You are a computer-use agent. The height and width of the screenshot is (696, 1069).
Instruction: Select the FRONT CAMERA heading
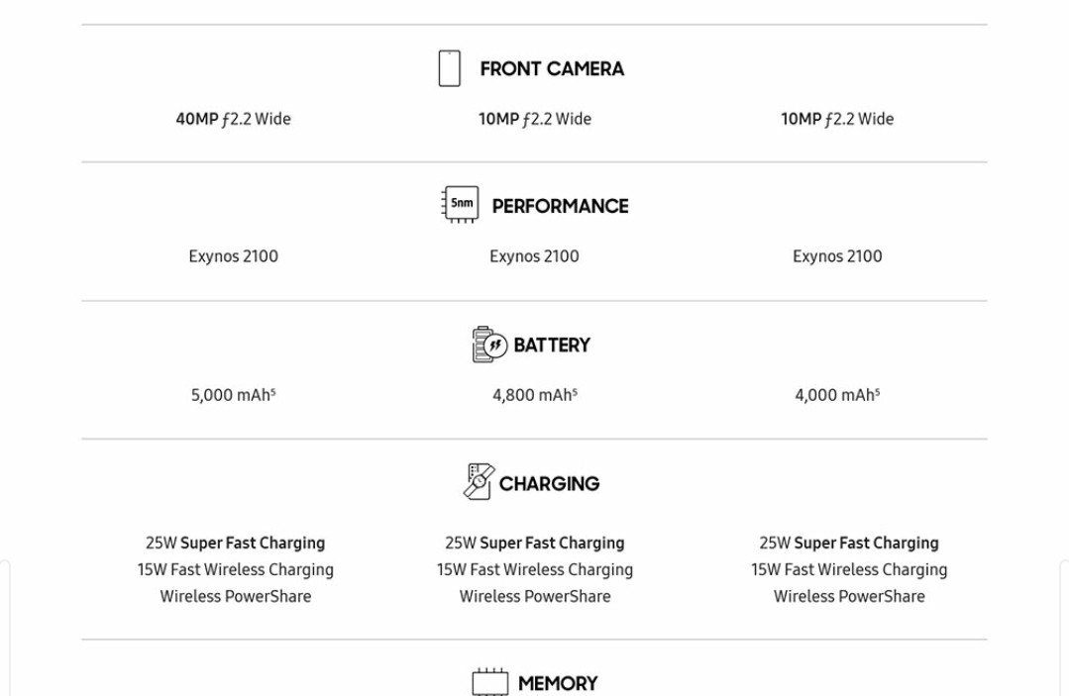coord(552,68)
